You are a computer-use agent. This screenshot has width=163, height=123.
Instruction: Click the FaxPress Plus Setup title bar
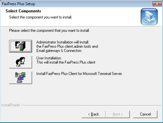click(x=76, y=4)
